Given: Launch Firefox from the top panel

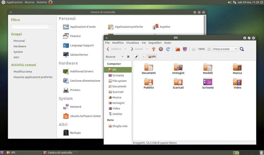Looking at the screenshot, I should [51, 2].
